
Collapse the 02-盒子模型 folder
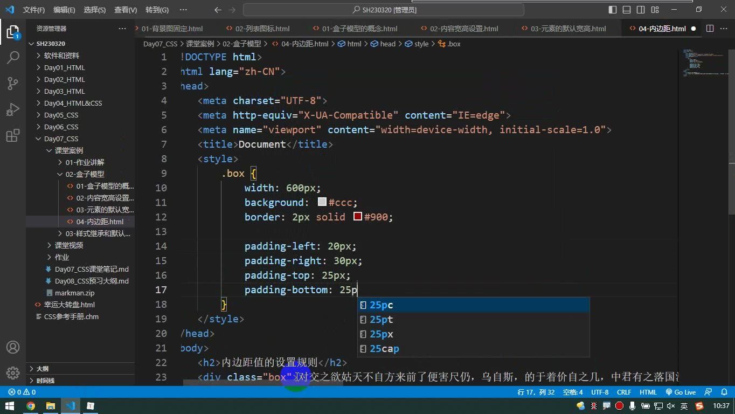pos(80,174)
